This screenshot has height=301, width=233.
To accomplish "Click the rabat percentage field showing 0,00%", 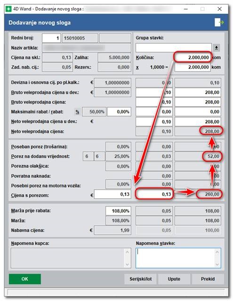I will pos(119,112).
